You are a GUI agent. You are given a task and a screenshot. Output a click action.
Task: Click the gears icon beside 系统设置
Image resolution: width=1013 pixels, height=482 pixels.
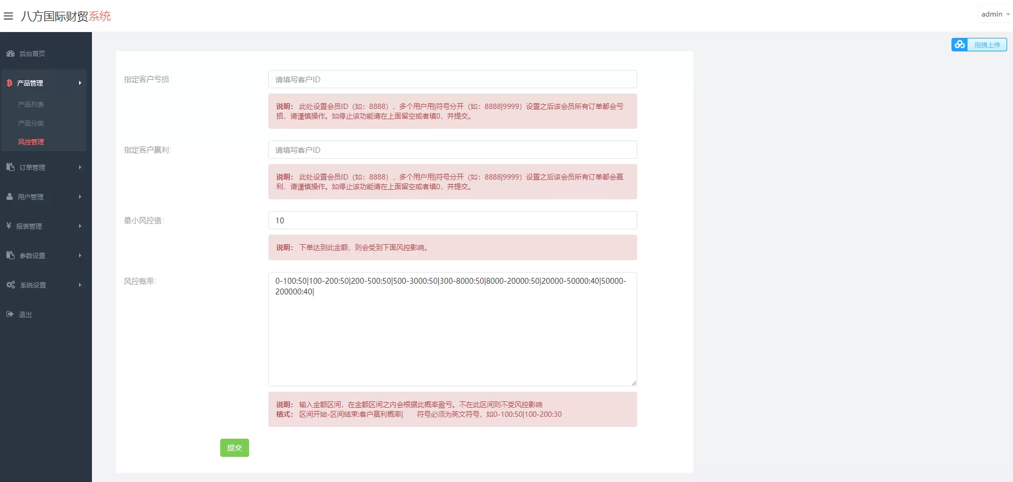pos(11,285)
